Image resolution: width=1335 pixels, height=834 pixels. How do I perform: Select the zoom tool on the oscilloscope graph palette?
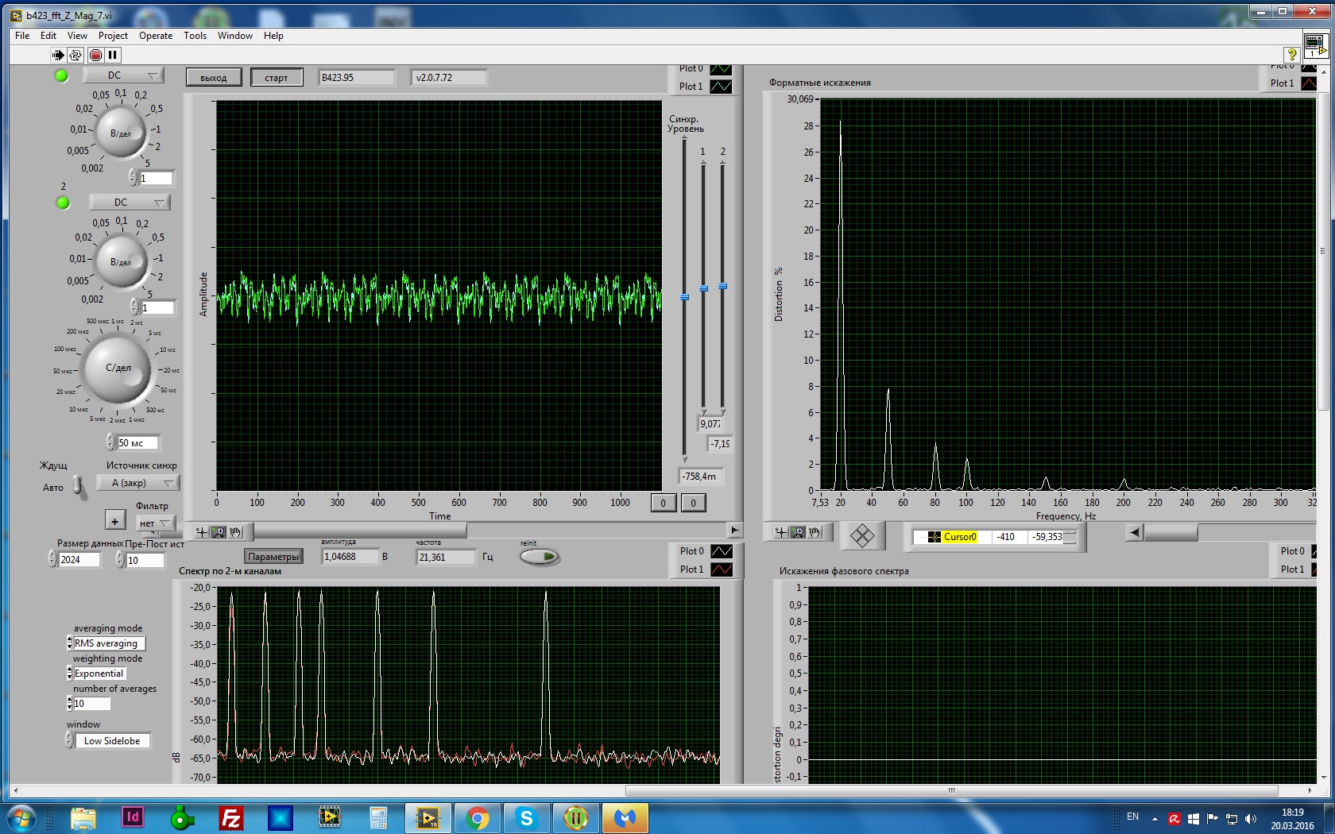(x=219, y=531)
